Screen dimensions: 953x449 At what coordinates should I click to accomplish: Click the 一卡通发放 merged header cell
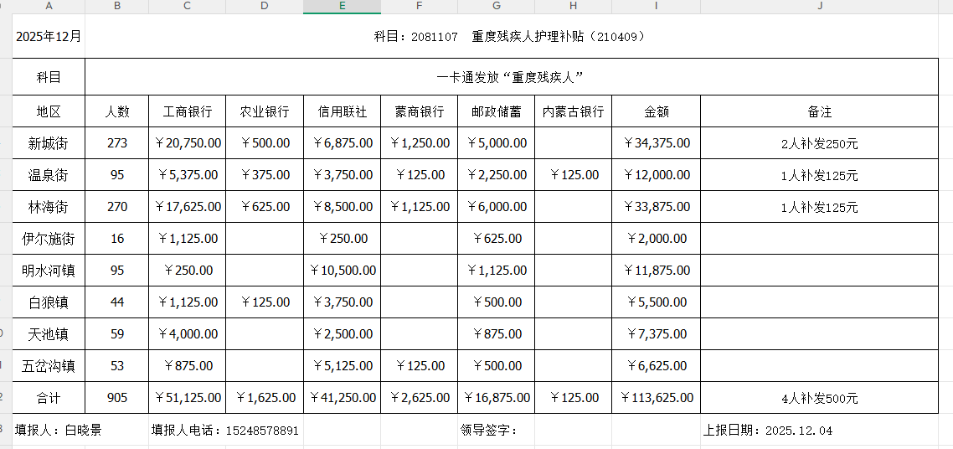tap(510, 77)
